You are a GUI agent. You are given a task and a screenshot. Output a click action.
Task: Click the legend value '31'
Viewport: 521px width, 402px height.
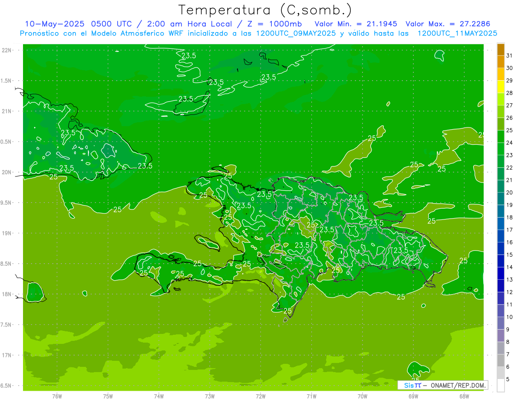(x=509, y=56)
